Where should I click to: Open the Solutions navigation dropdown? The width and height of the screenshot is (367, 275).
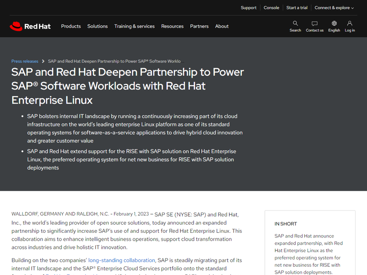click(97, 26)
